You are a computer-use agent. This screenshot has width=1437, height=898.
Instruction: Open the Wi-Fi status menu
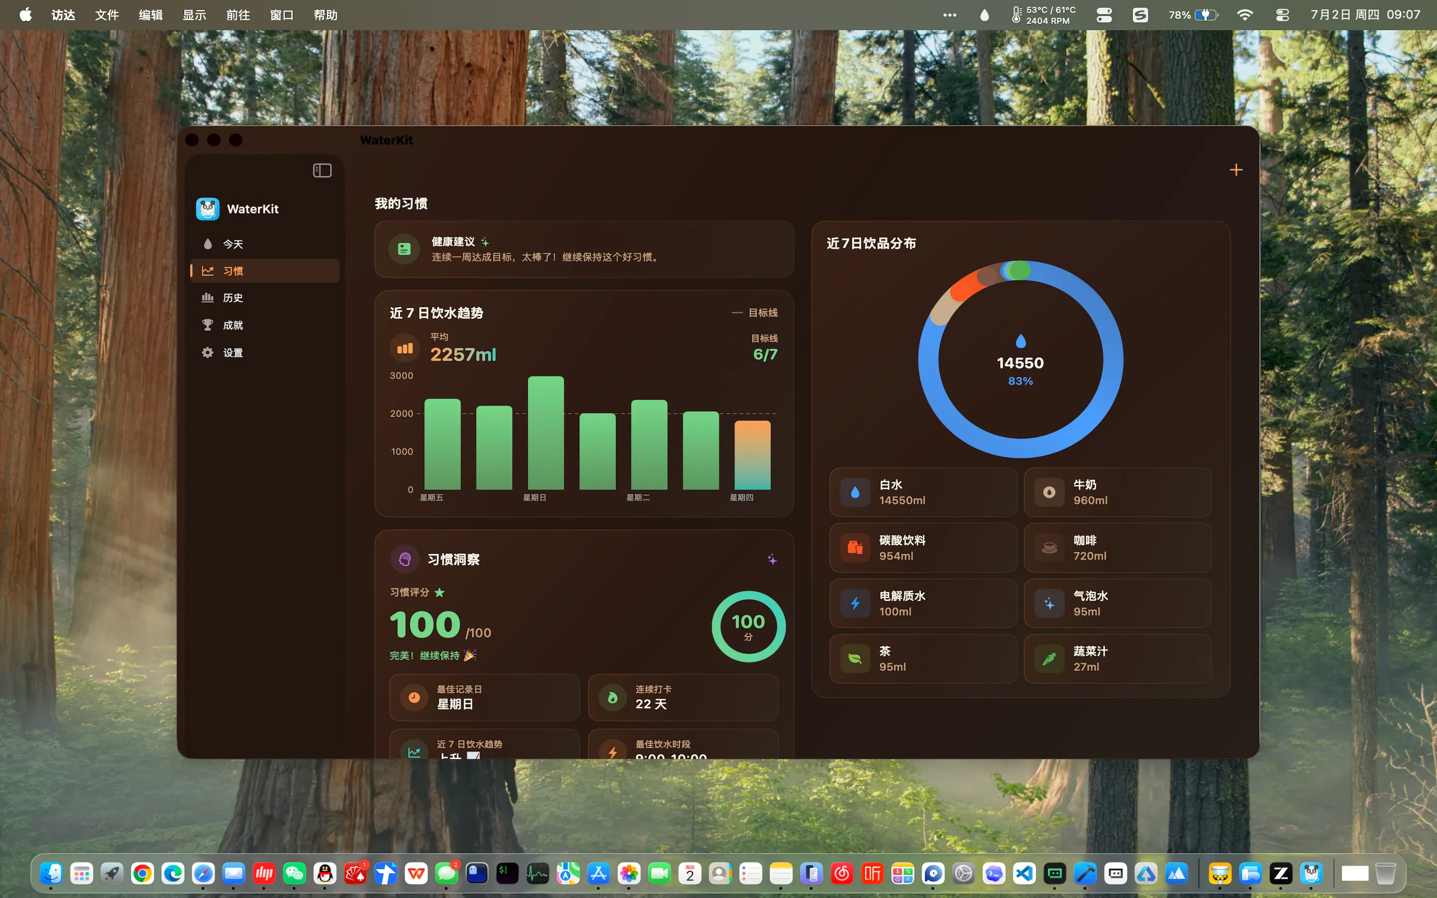1244,15
